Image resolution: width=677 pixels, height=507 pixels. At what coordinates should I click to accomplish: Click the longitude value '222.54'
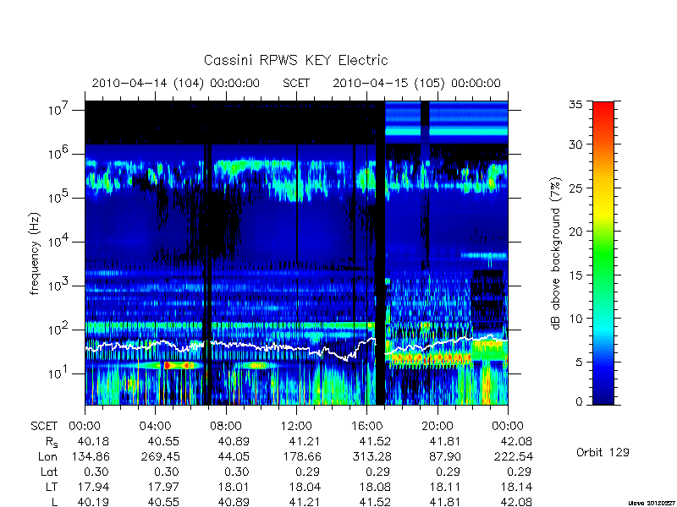[514, 456]
